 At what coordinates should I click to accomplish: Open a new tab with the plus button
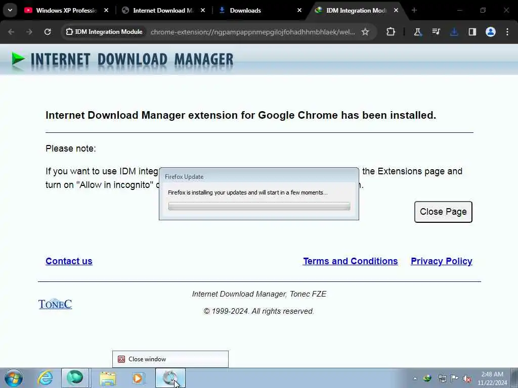414,11
